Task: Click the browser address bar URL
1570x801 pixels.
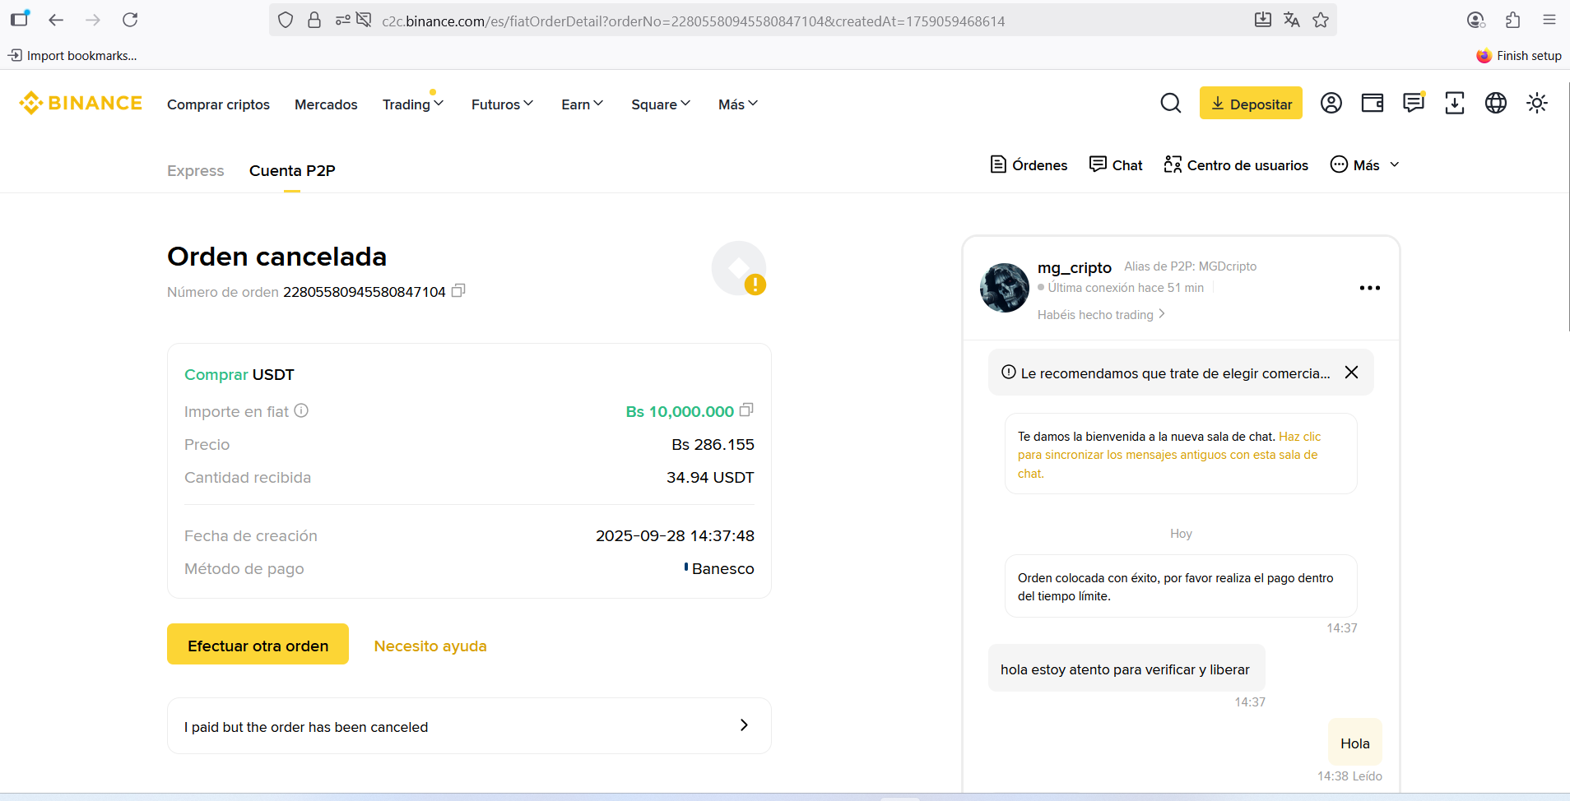Action: coord(694,21)
